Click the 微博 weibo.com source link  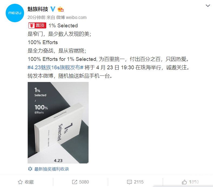pos(71,17)
